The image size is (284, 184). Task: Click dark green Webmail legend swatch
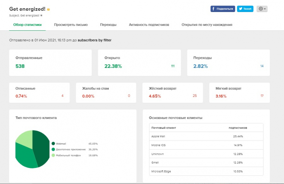click(53, 143)
